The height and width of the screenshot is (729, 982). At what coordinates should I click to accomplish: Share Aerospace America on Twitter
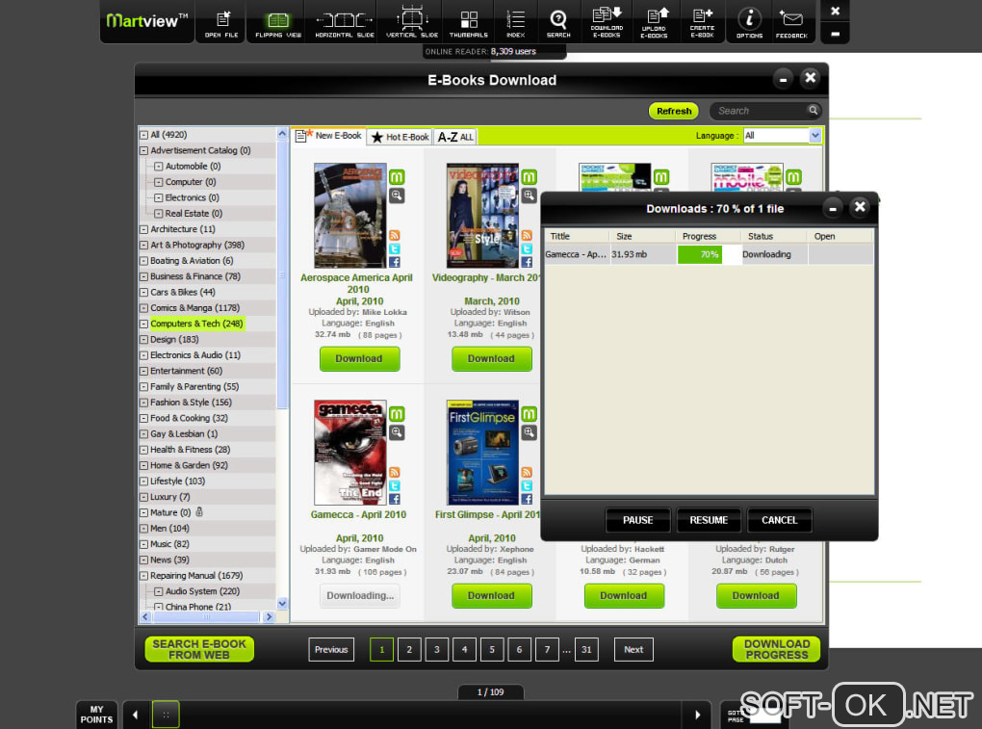click(395, 248)
